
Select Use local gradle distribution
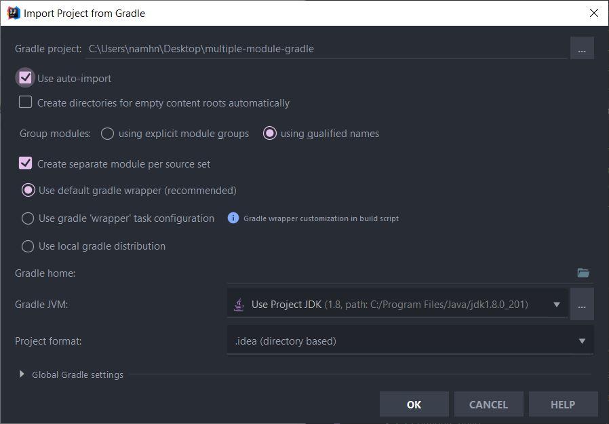28,246
